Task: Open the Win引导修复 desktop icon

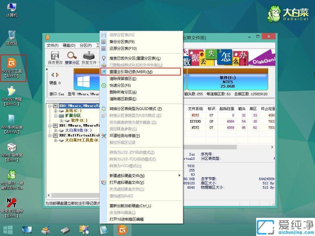Action: (12, 147)
